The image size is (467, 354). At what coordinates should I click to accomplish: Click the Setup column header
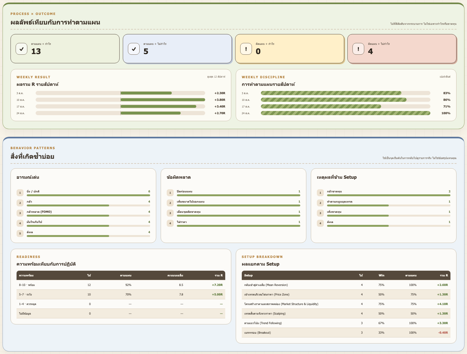pyautogui.click(x=248, y=275)
